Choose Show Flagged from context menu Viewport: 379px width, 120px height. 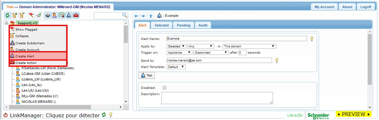point(38,29)
